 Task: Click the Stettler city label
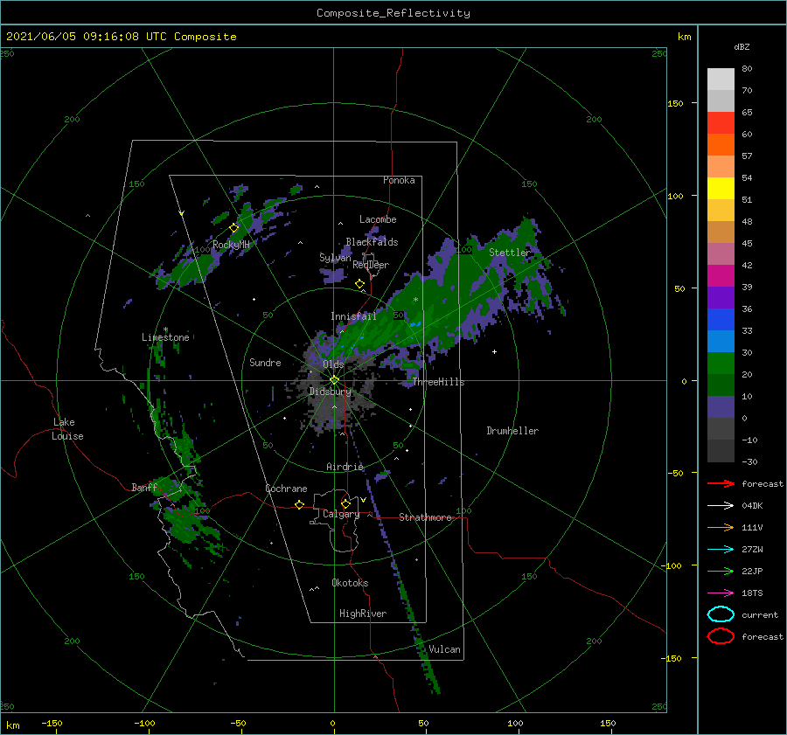[x=509, y=253]
